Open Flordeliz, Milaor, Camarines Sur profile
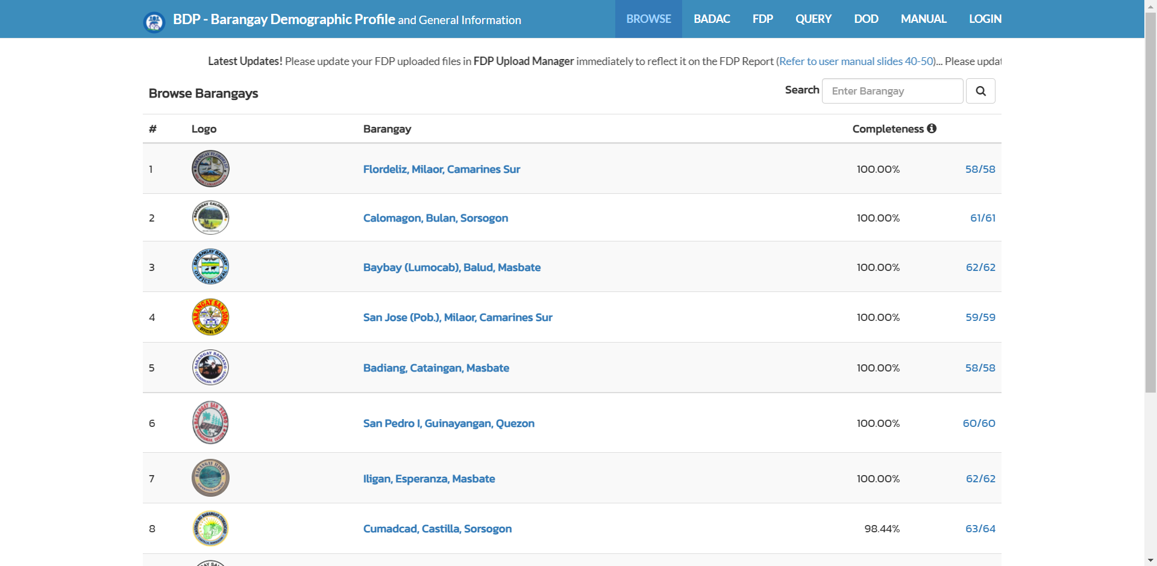 click(442, 169)
